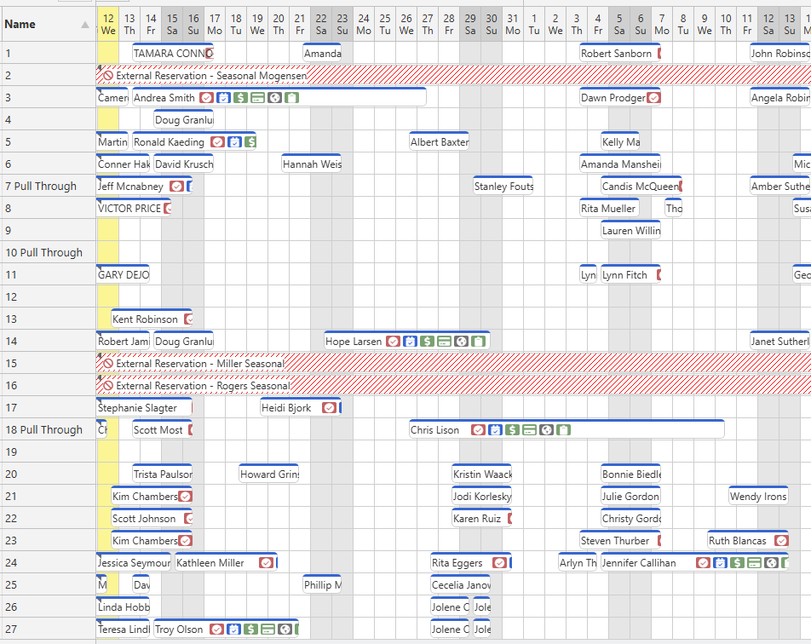Select site row '10 Pull Through'
Screen dimensions: 811x644
pos(48,252)
